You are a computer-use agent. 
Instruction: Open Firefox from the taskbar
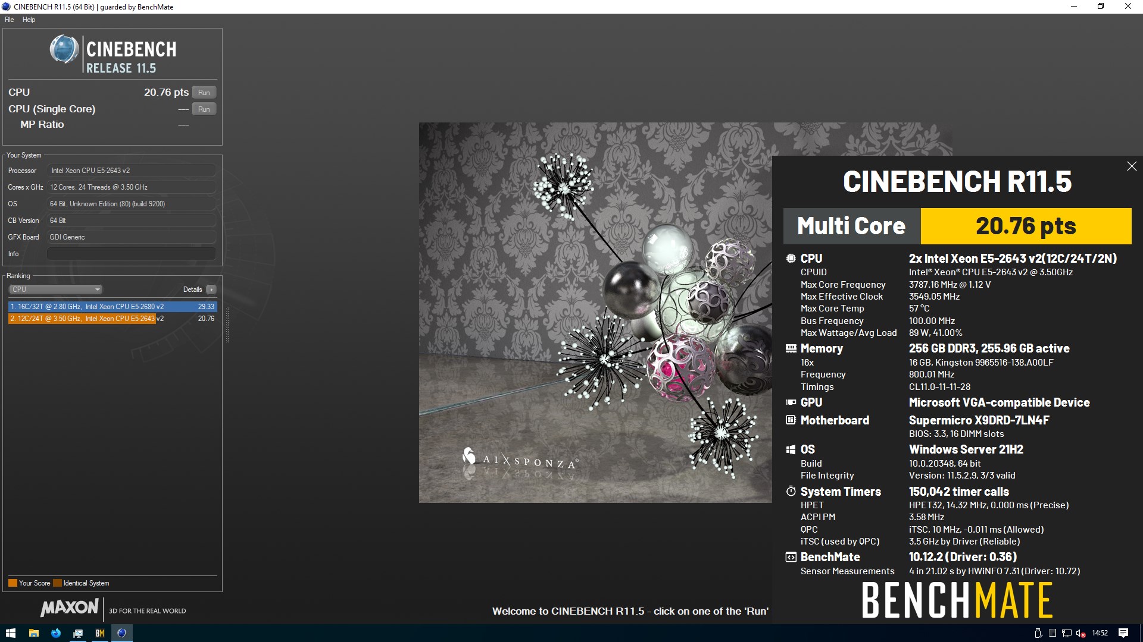(x=56, y=633)
